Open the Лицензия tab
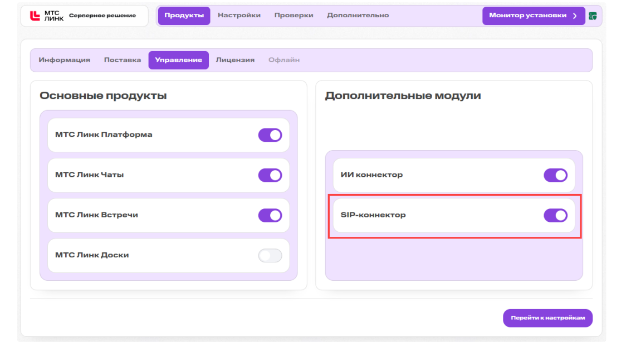The width and height of the screenshot is (631, 348). (235, 60)
